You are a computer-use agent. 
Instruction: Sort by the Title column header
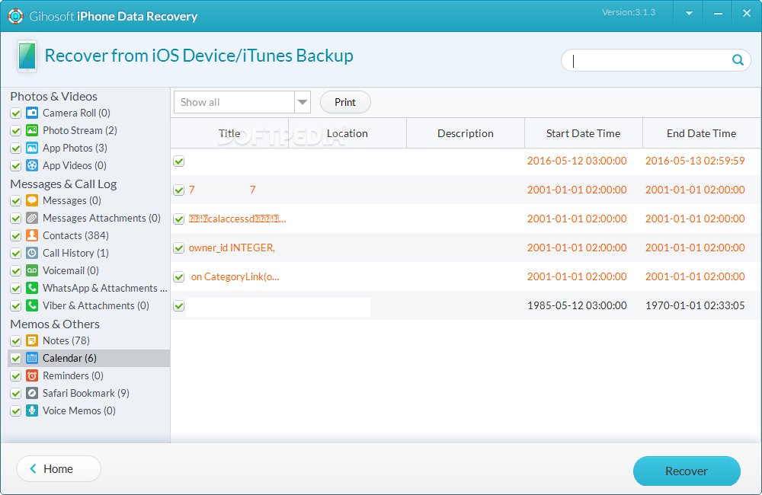point(229,133)
